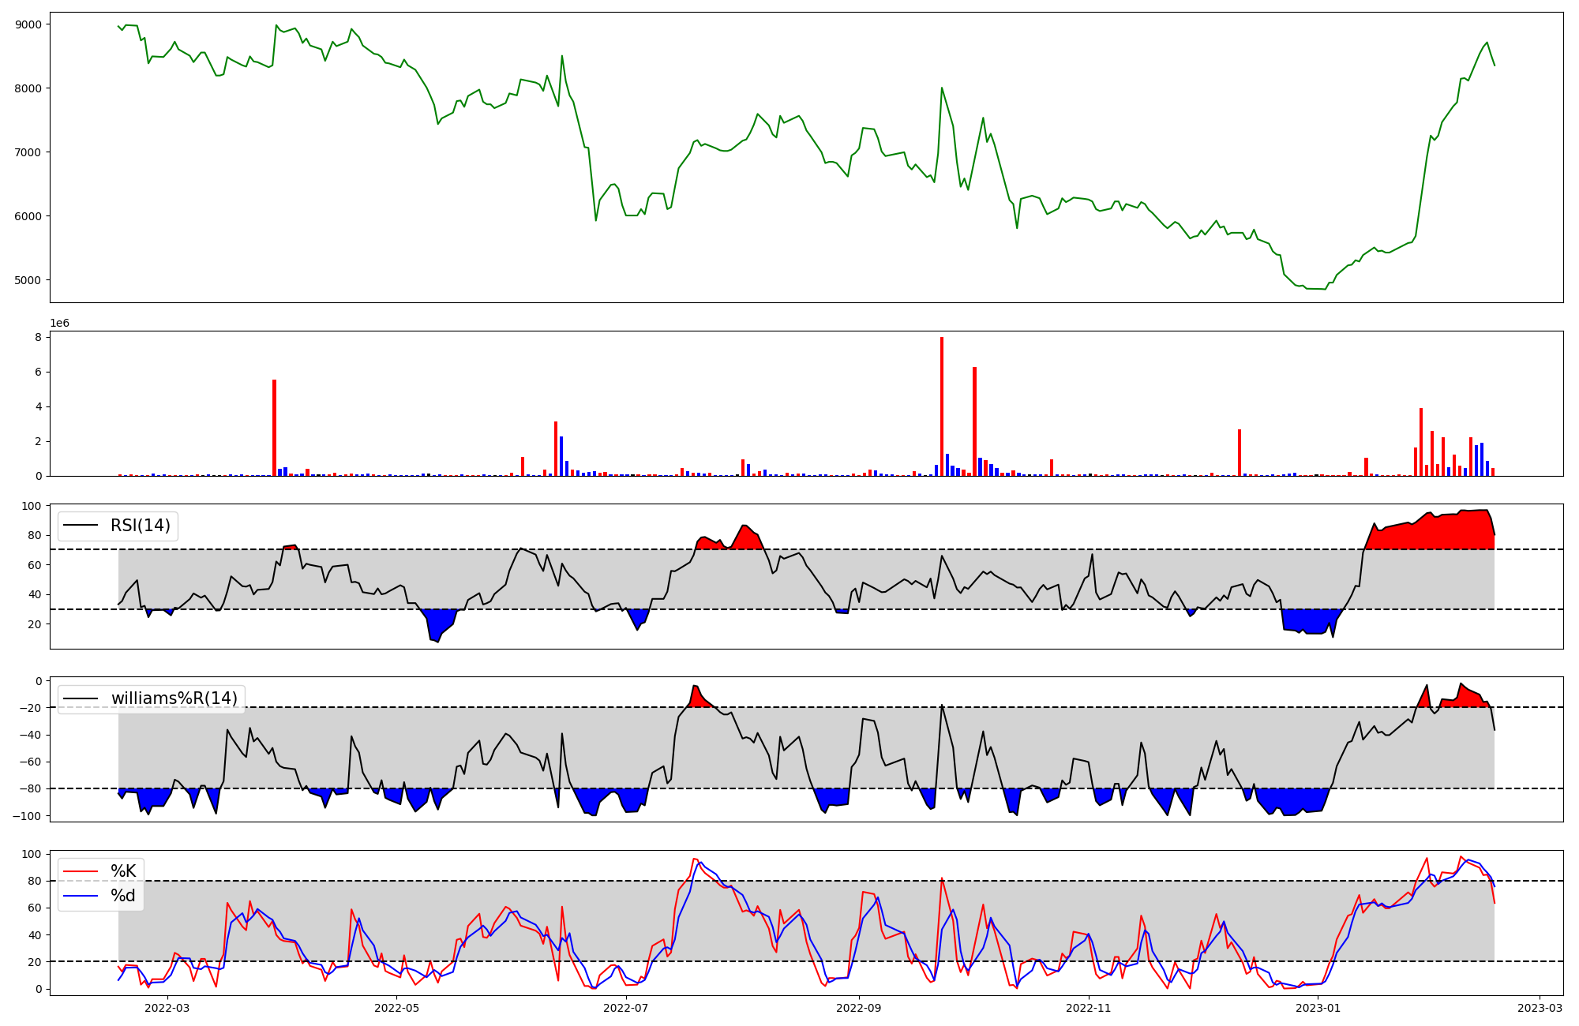The width and height of the screenshot is (1579, 1026).
Task: Select the %K legend entry text
Action: (x=123, y=871)
